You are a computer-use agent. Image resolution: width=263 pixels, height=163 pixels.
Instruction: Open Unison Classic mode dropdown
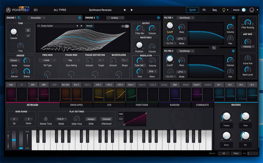(14, 60)
